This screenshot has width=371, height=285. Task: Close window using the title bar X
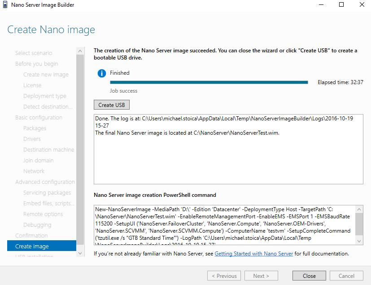pyautogui.click(x=362, y=5)
